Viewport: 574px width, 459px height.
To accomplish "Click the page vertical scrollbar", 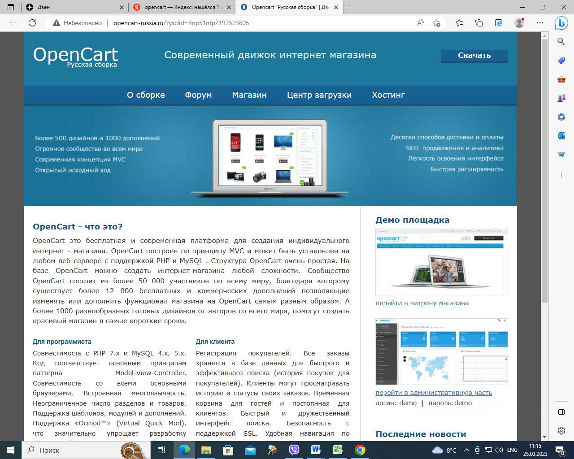I will 544,170.
